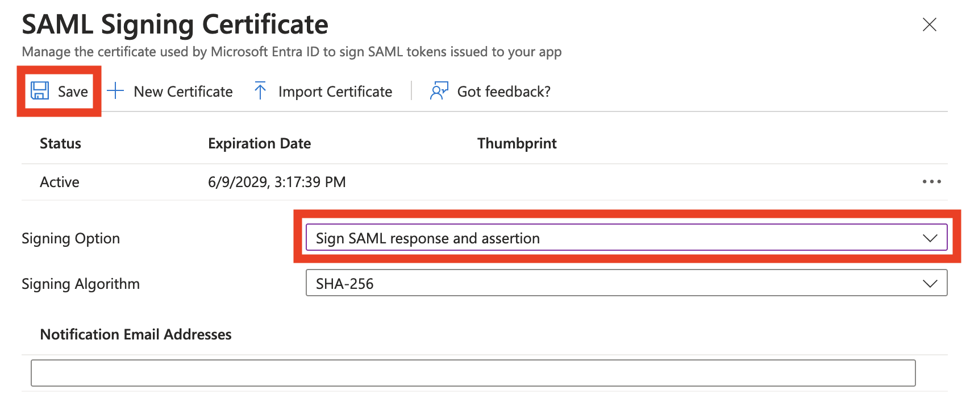966x406 pixels.
Task: Open the three-dot menu for Active certificate
Action: click(931, 182)
